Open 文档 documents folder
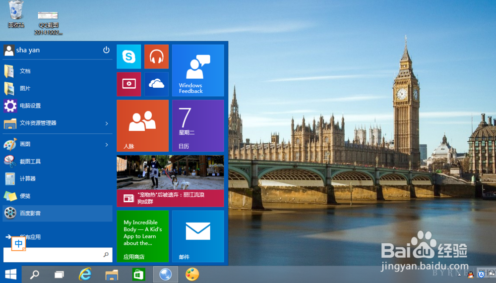 coord(58,71)
